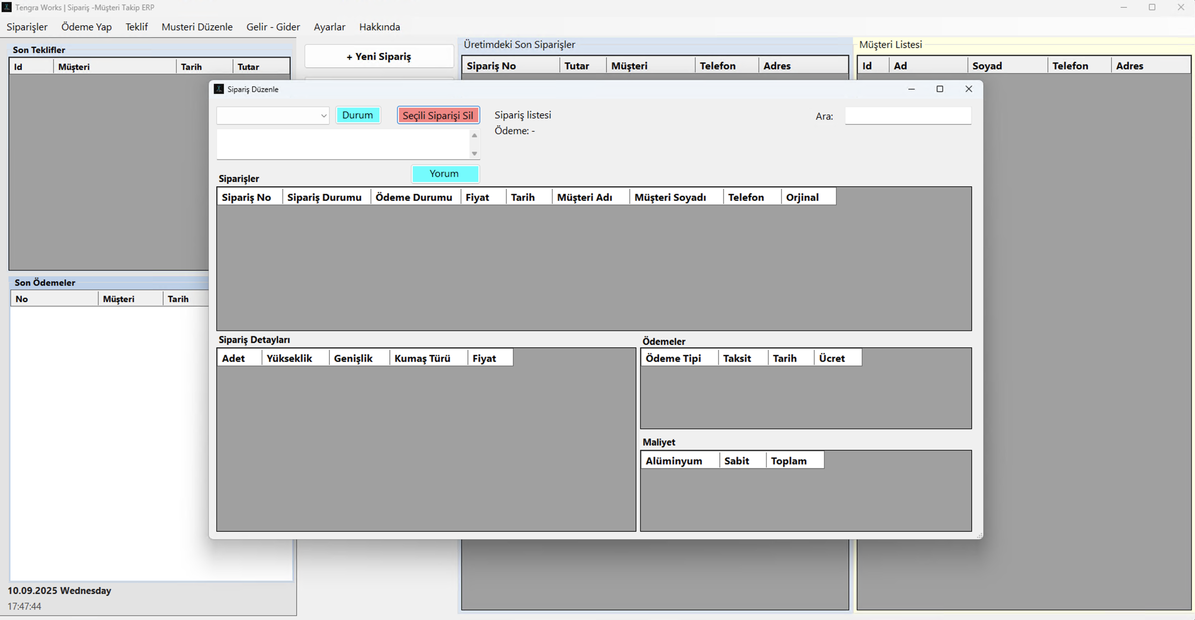The image size is (1195, 620).
Task: Click the Tengra Works title bar icon
Action: click(6, 8)
